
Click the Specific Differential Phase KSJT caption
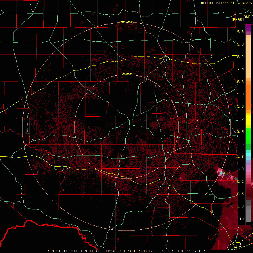[128, 251]
